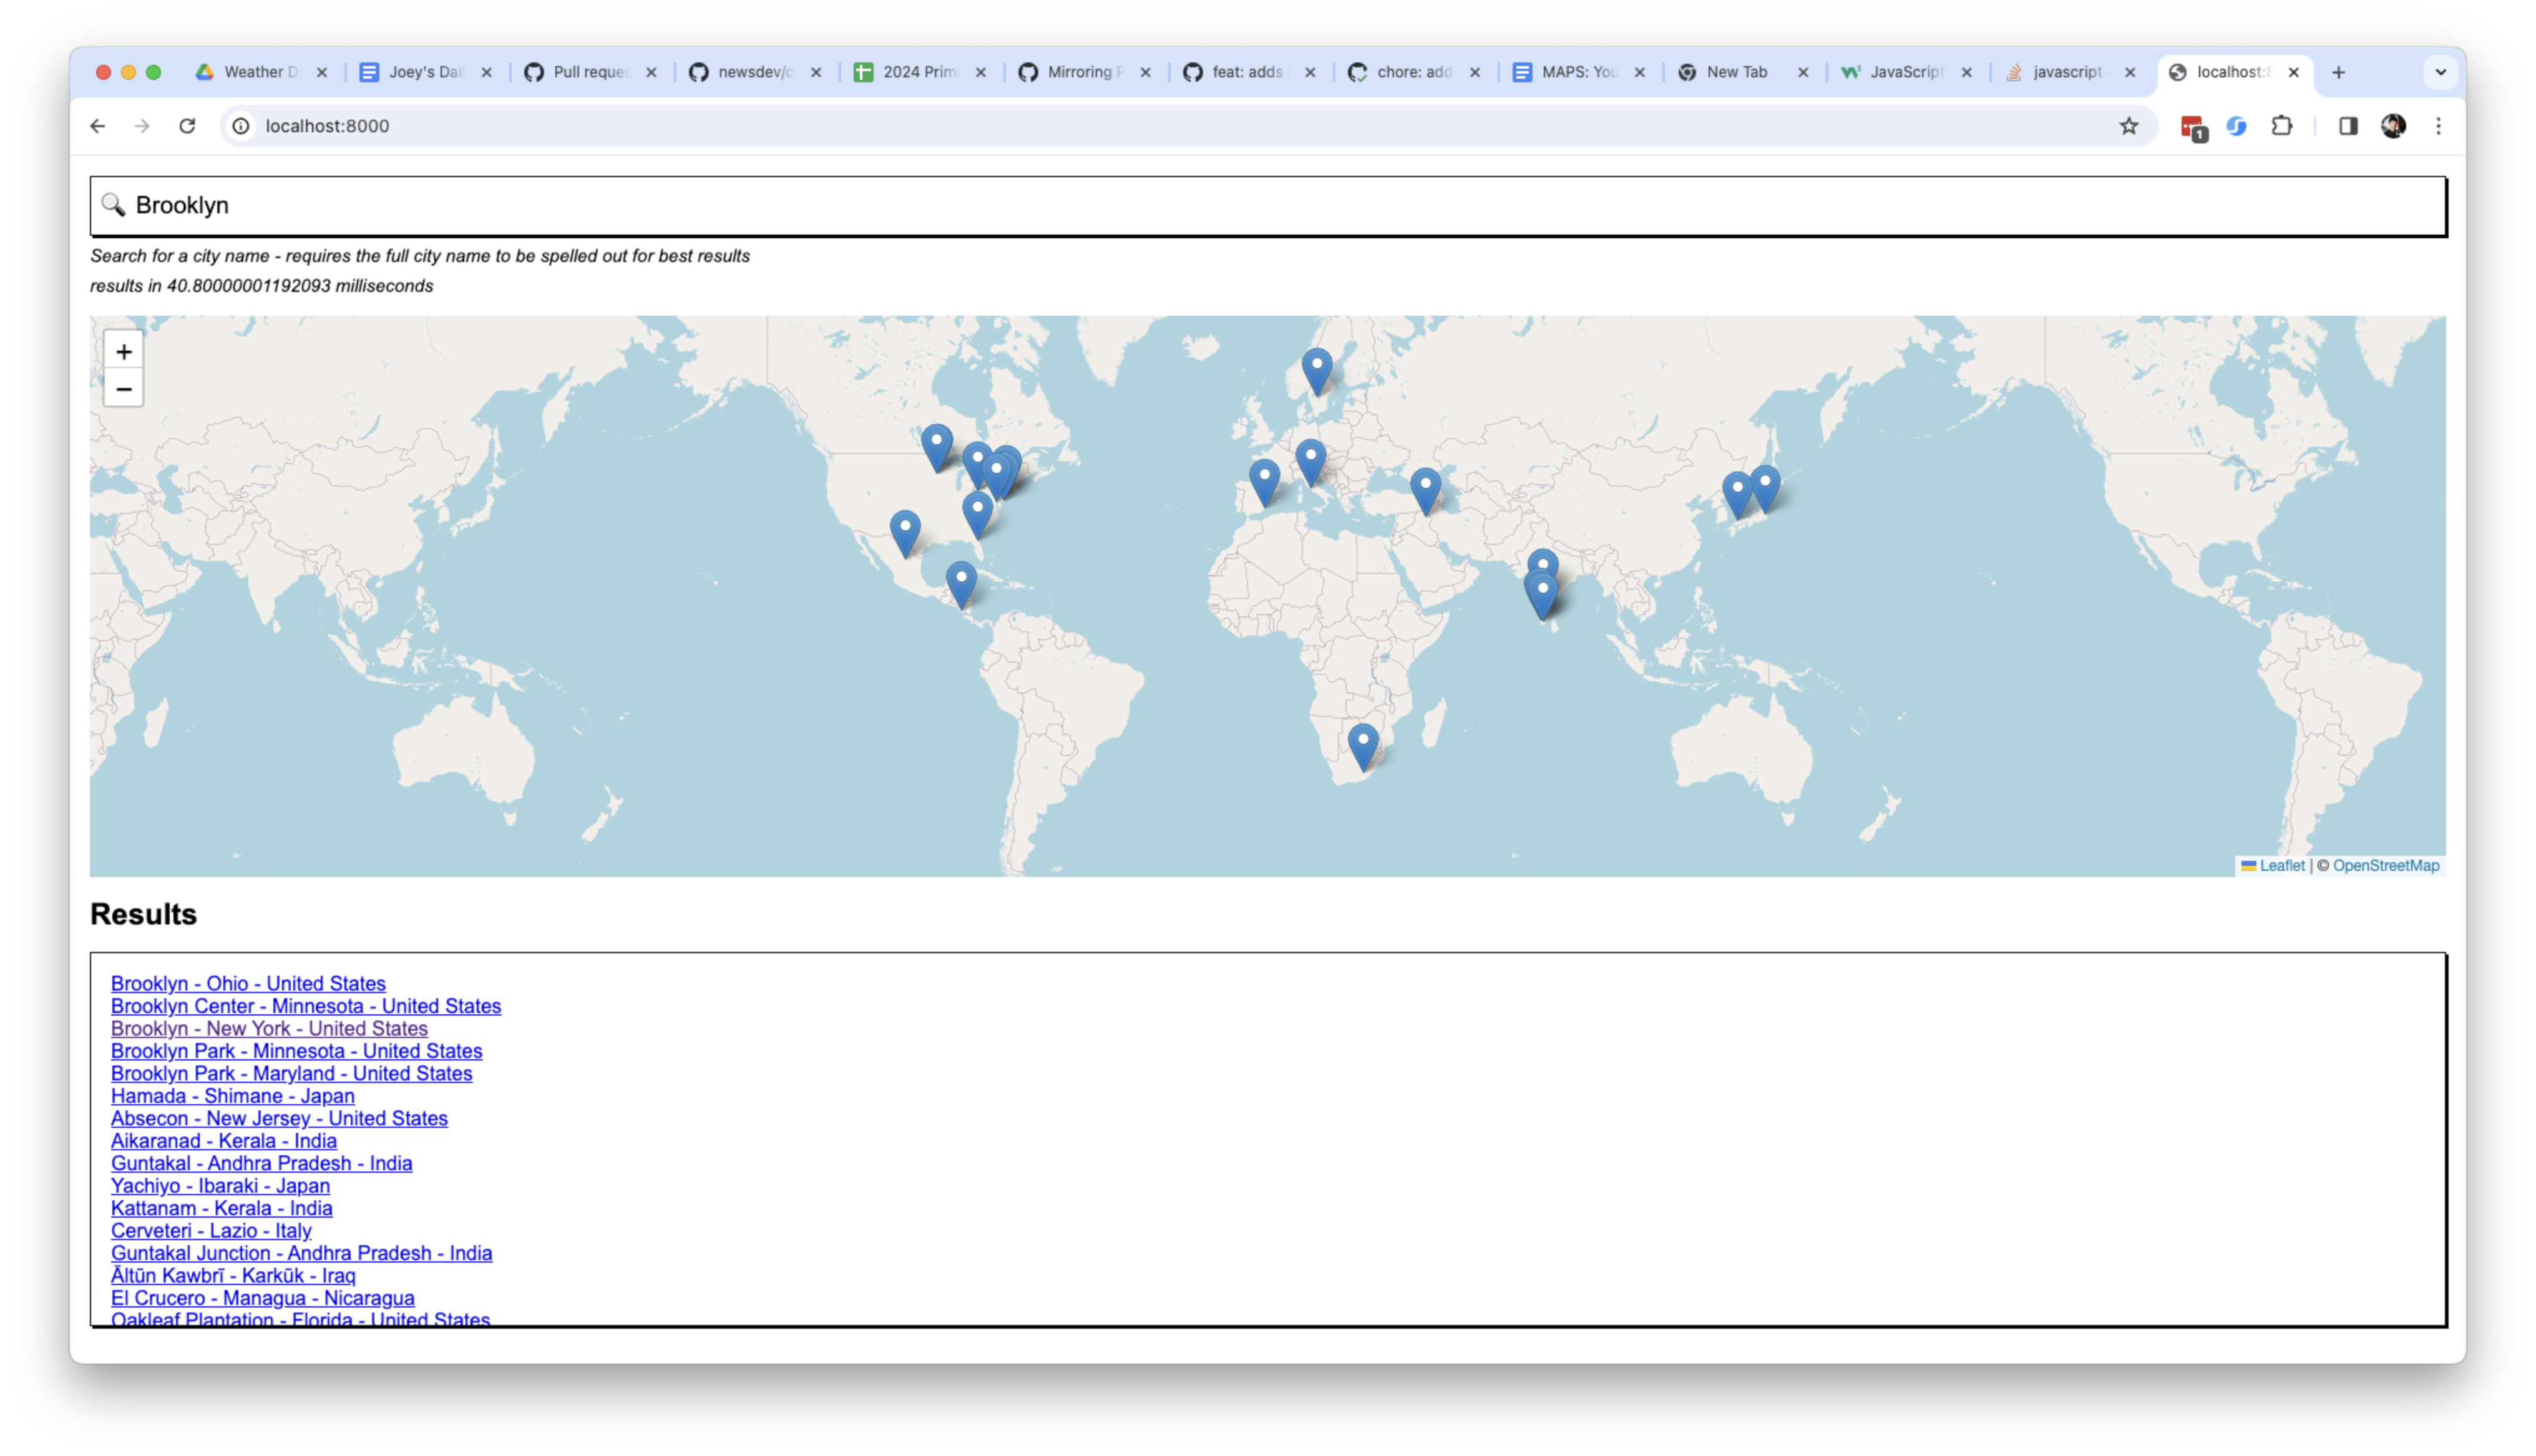Screen dimensions: 2536x1456
Task: Toggle the Chrome side panel
Action: coord(2347,126)
